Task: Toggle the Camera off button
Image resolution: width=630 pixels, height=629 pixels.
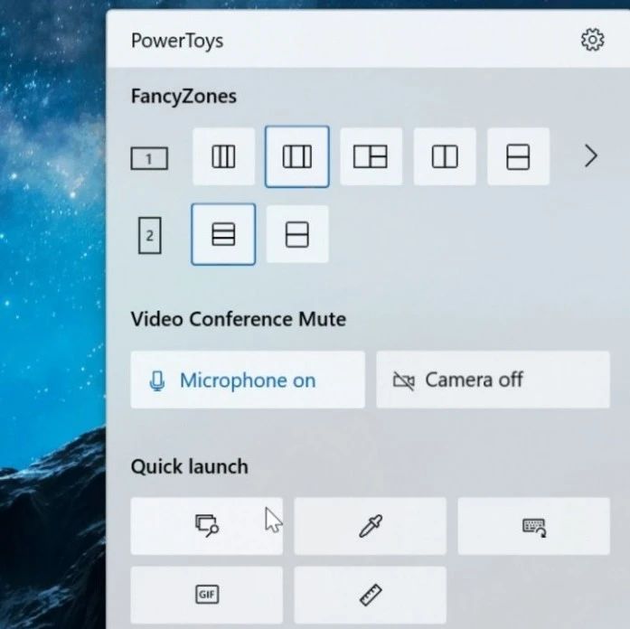Action: pyautogui.click(x=493, y=380)
